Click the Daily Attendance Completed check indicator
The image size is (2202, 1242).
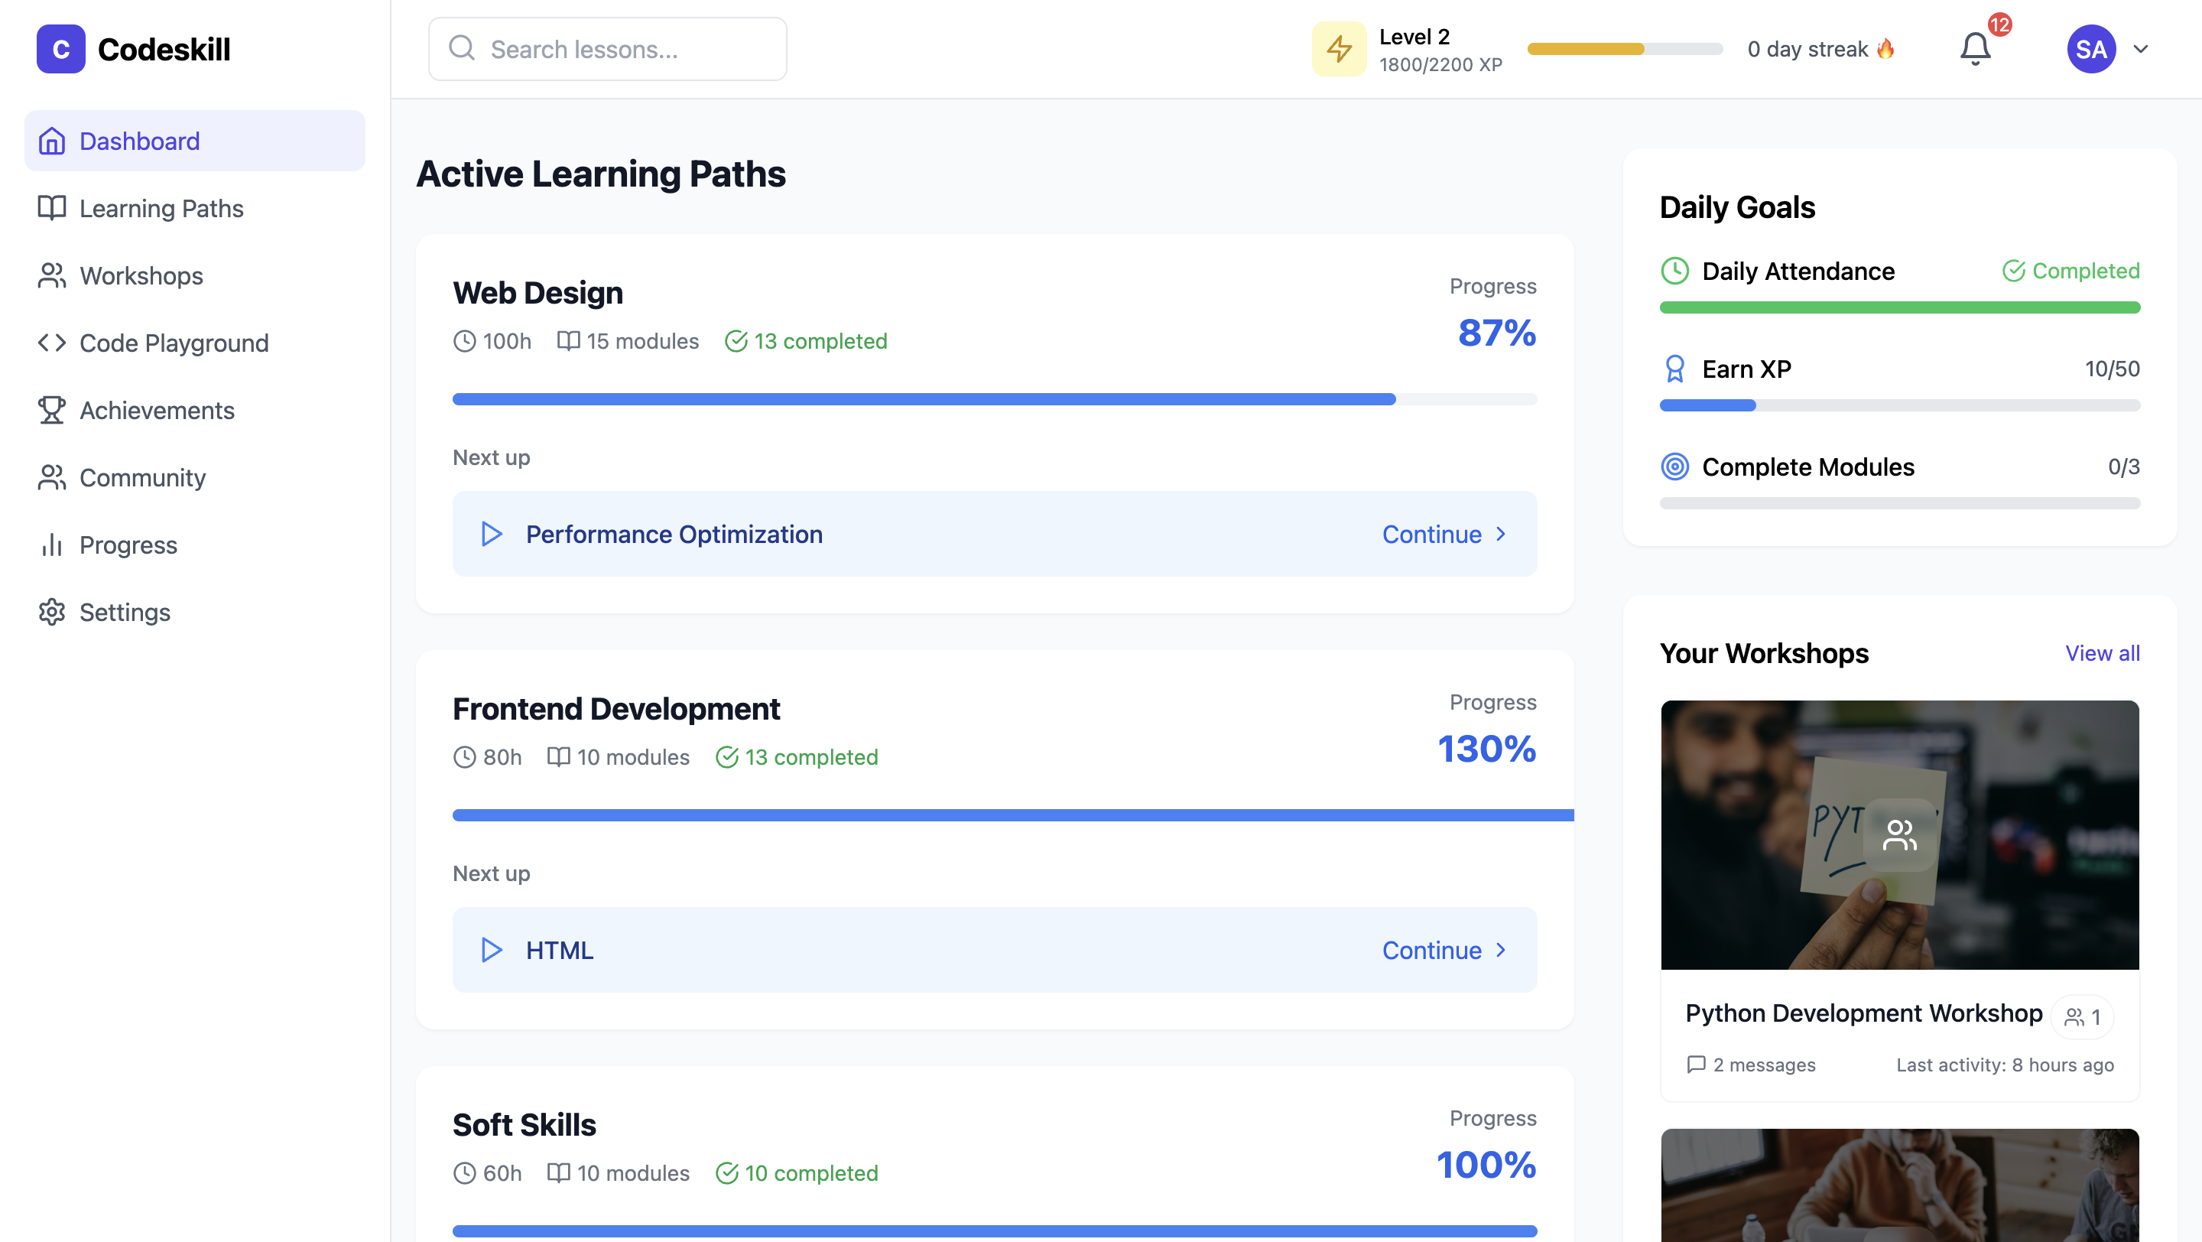pos(2070,271)
